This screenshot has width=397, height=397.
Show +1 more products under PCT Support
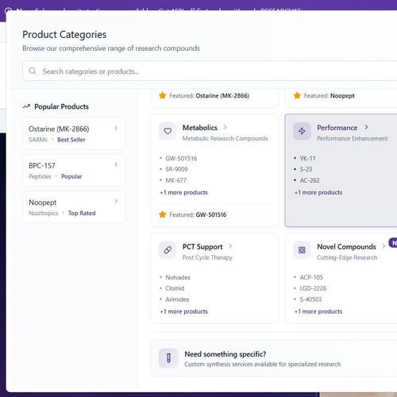point(183,311)
